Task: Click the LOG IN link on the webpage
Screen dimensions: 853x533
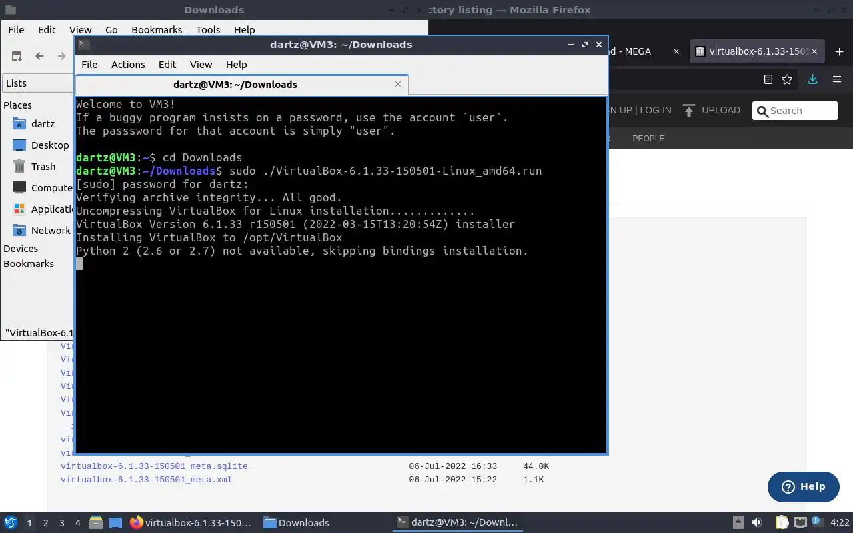Action: 656,110
